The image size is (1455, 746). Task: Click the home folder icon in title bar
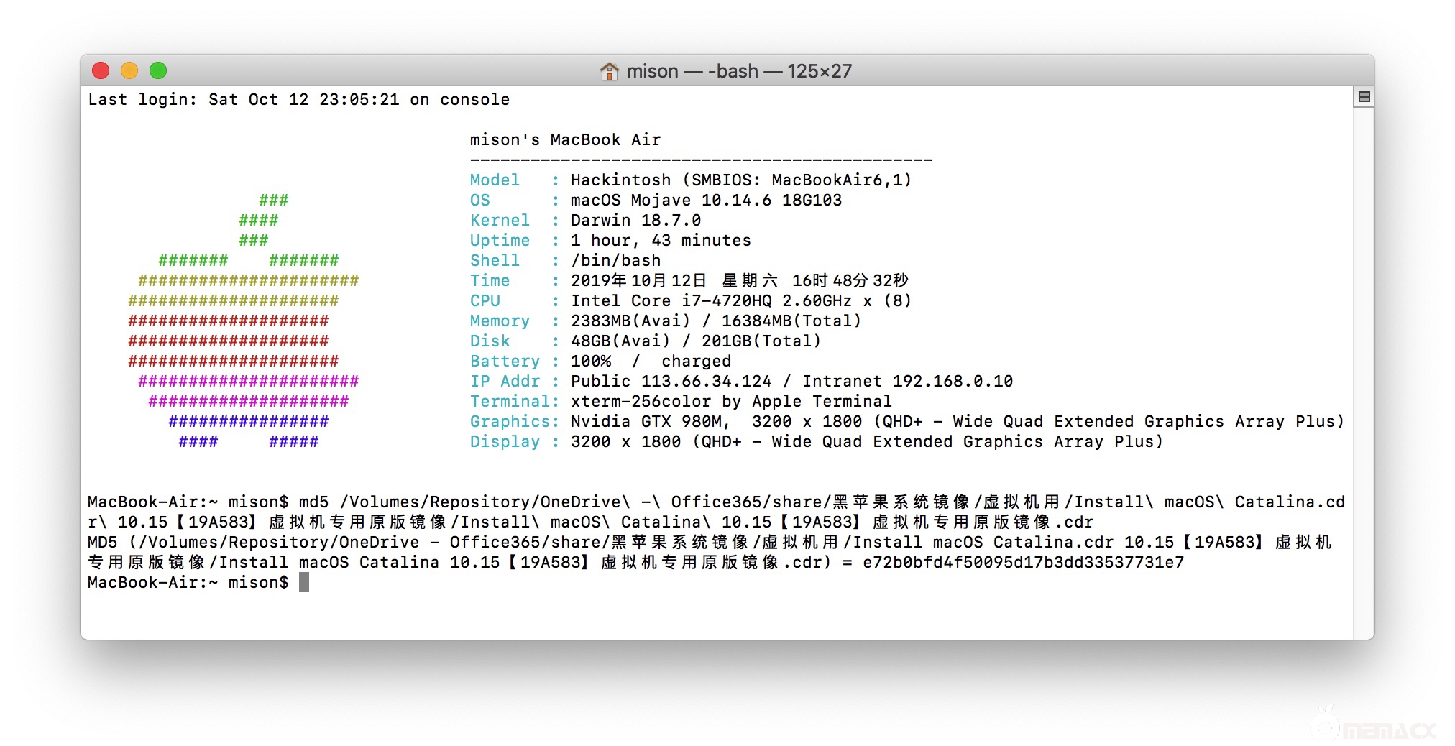coord(609,71)
